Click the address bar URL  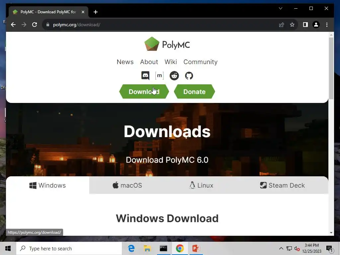pos(77,25)
